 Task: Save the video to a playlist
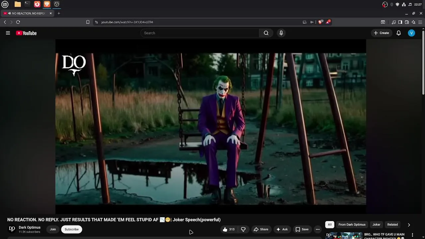302,229
